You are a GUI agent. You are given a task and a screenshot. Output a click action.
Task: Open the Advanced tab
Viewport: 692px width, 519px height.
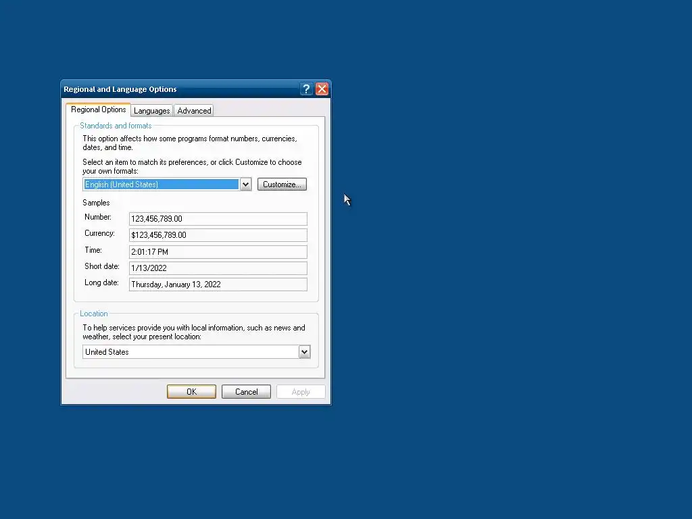[194, 111]
